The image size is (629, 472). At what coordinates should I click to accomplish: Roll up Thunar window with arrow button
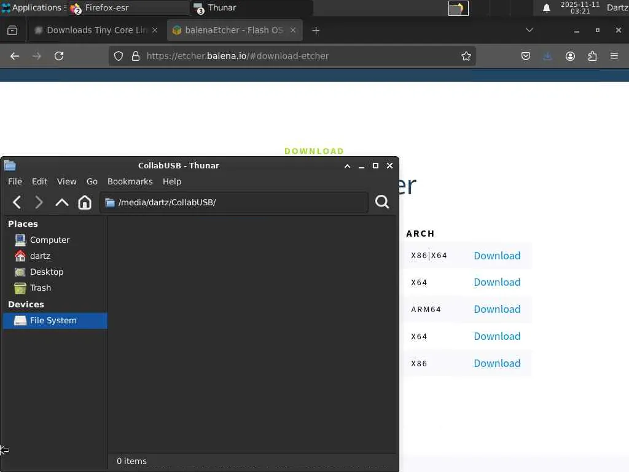click(x=347, y=166)
